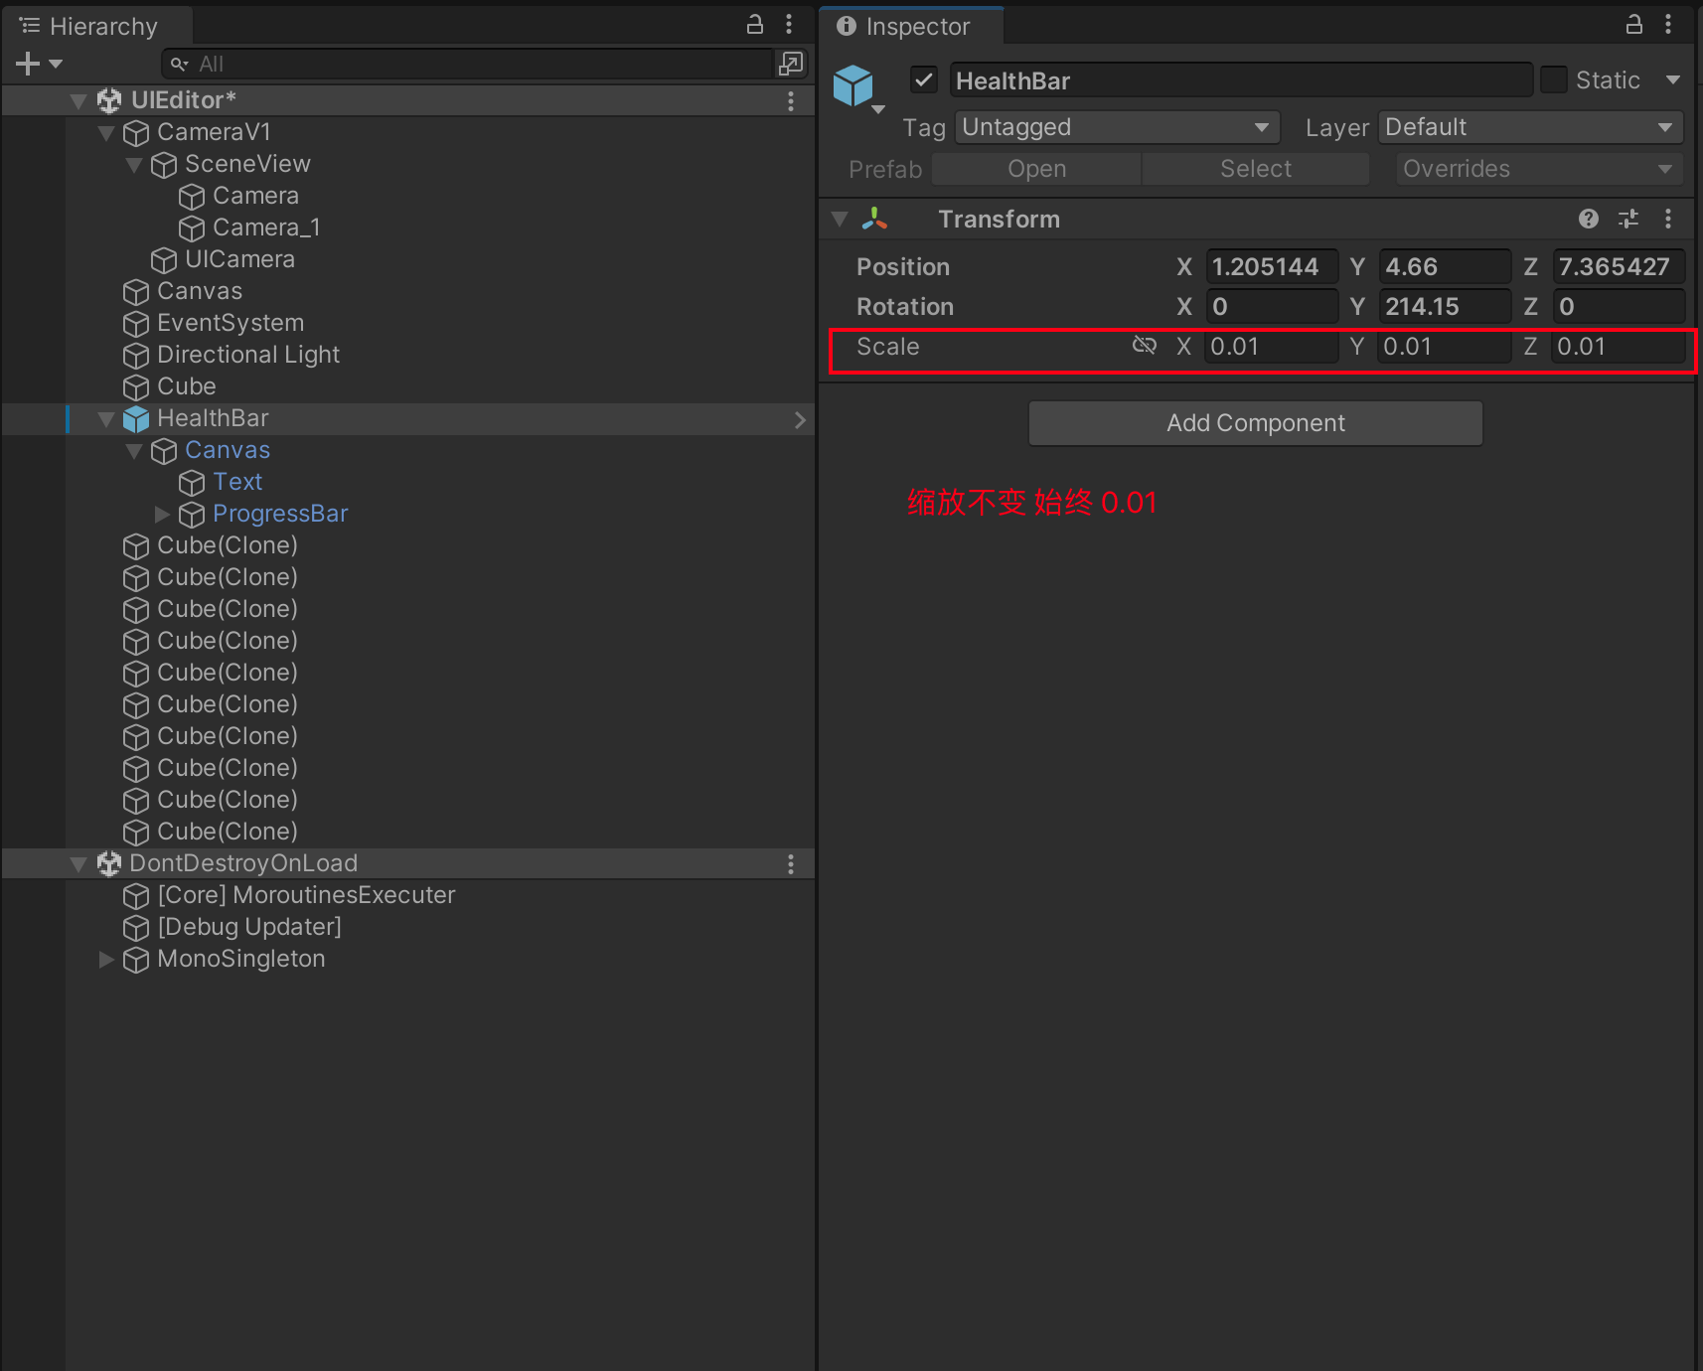This screenshot has width=1703, height=1371.
Task: Open the UIEditor scene options menu
Action: (791, 100)
